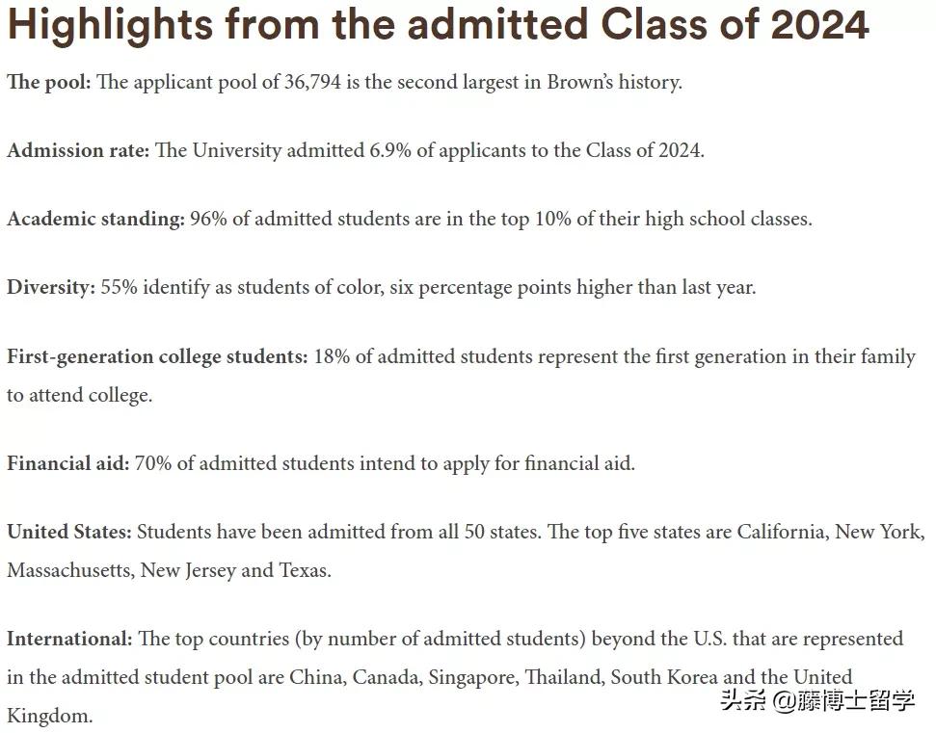Viewport: 936px width, 733px height.
Task: Click 'Massachusetts' in the states list
Action: click(68, 570)
